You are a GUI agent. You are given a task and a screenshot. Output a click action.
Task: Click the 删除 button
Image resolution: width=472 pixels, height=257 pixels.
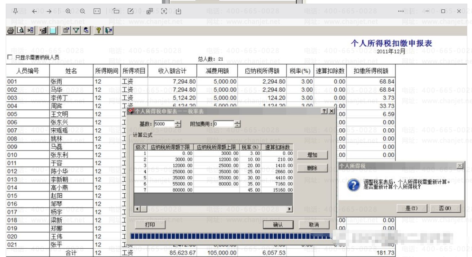[312, 168]
